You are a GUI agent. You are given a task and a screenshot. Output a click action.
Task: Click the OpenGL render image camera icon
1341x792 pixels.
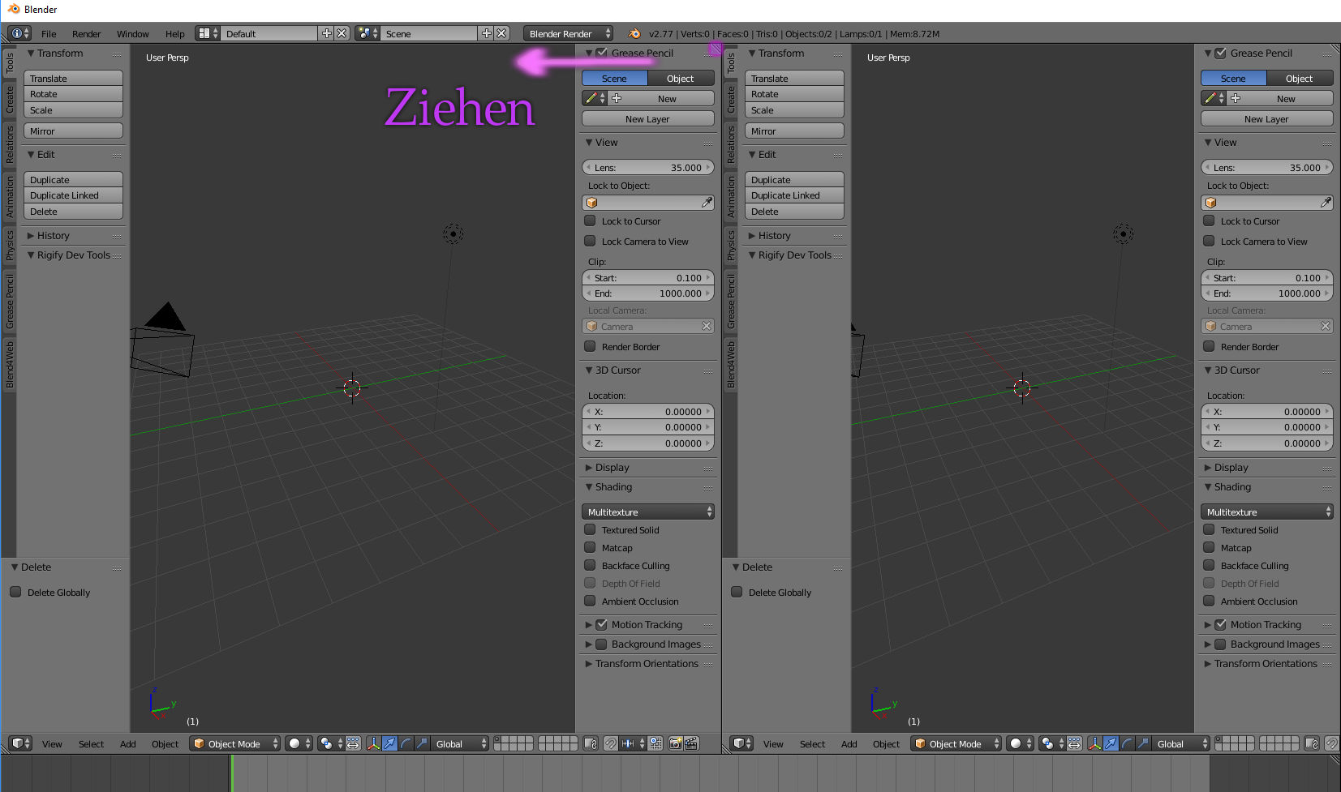(x=675, y=743)
